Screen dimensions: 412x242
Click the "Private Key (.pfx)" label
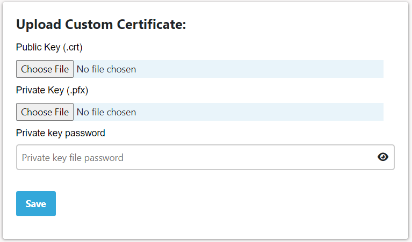(52, 90)
